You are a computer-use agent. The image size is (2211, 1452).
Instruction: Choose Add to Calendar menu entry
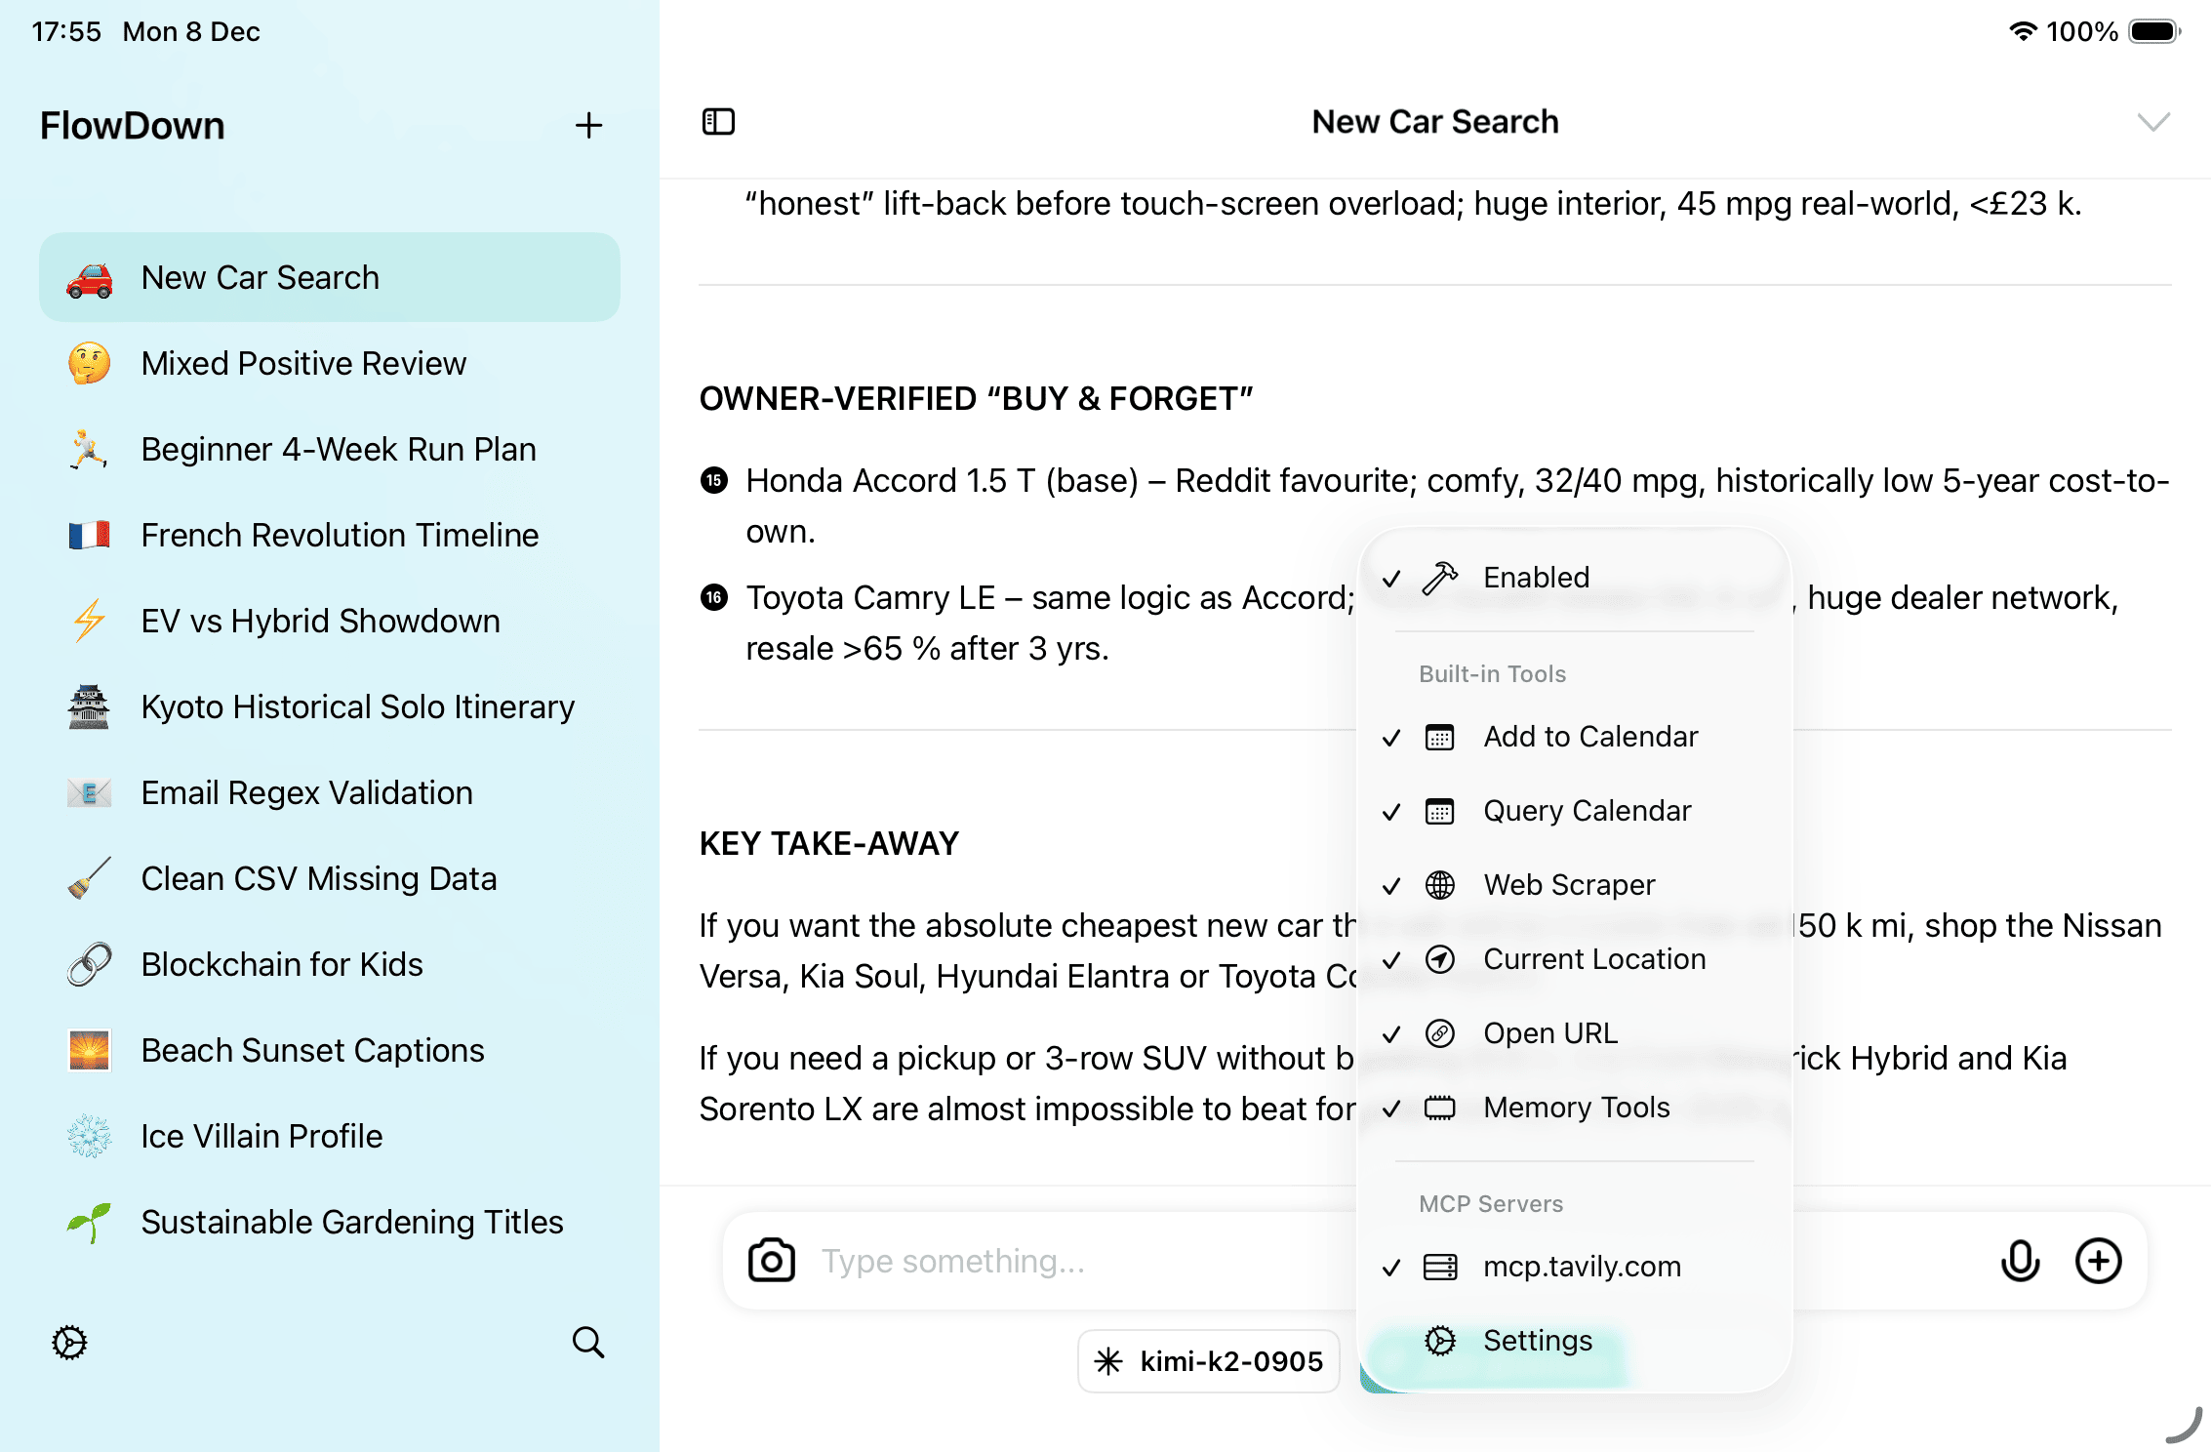[1589, 737]
